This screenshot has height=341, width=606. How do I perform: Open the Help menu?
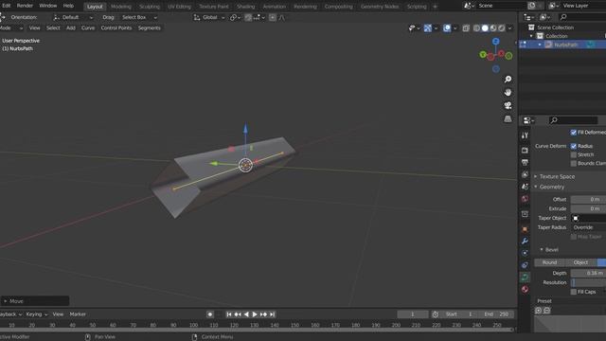coord(68,6)
